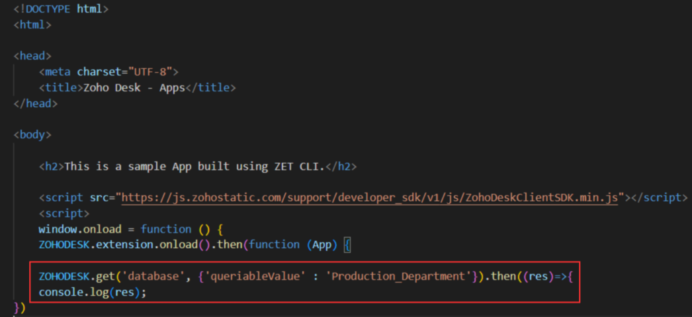This screenshot has width=692, height=317.
Task: Click the empty <script> tag line
Action: point(64,214)
